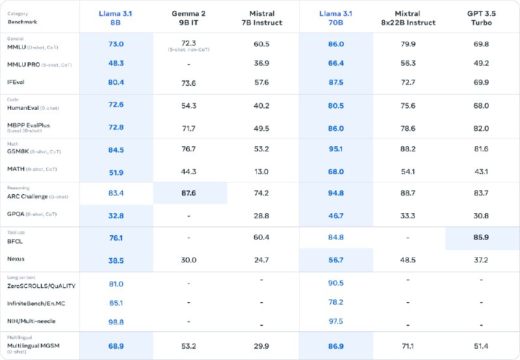Click the 95.1 GSM8K score for Llama 70B

pyautogui.click(x=335, y=149)
